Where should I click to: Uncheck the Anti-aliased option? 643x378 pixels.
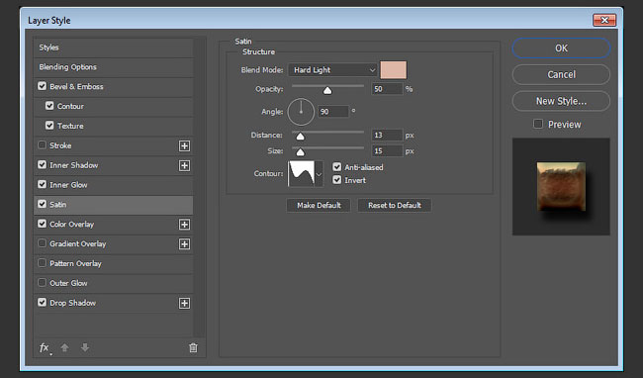337,167
